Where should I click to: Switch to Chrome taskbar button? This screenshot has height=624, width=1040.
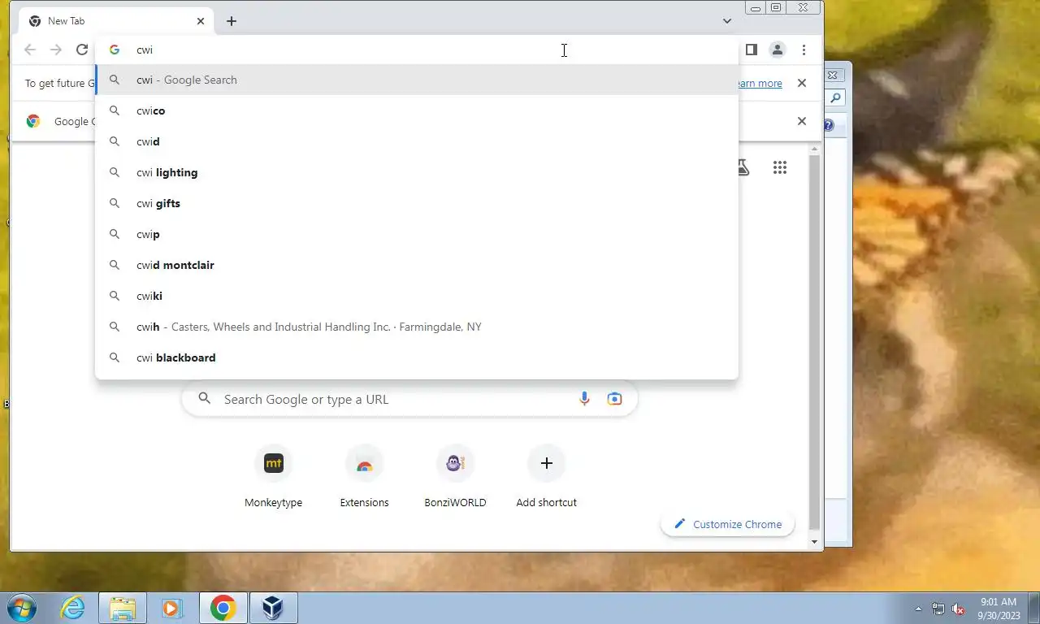coord(223,608)
